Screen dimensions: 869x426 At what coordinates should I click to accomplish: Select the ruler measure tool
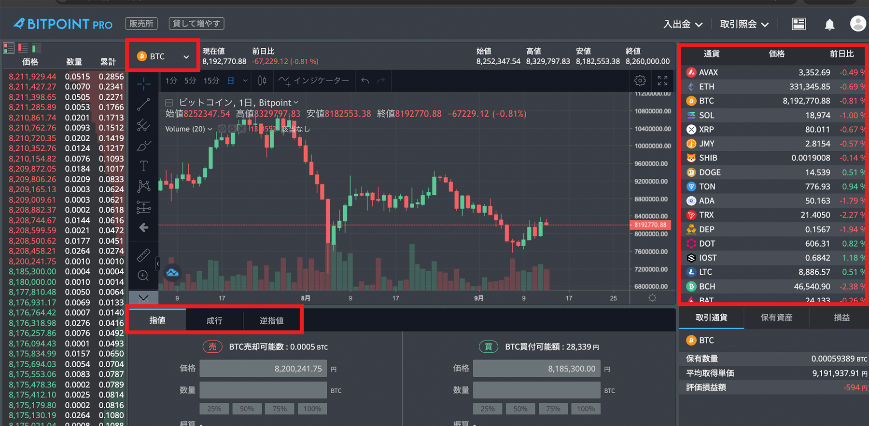(143, 255)
